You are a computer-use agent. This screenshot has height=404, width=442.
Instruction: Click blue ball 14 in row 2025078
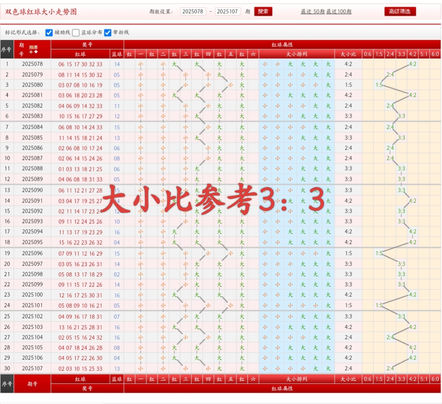coord(118,64)
